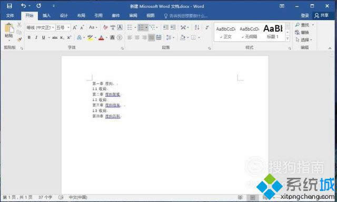
Task: Toggle Strikethrough formatting
Action: coord(55,37)
